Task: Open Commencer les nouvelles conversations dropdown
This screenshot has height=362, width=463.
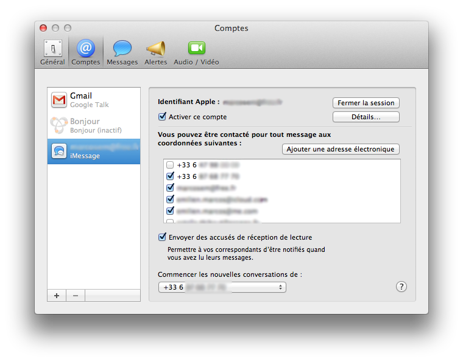Action: click(x=222, y=287)
